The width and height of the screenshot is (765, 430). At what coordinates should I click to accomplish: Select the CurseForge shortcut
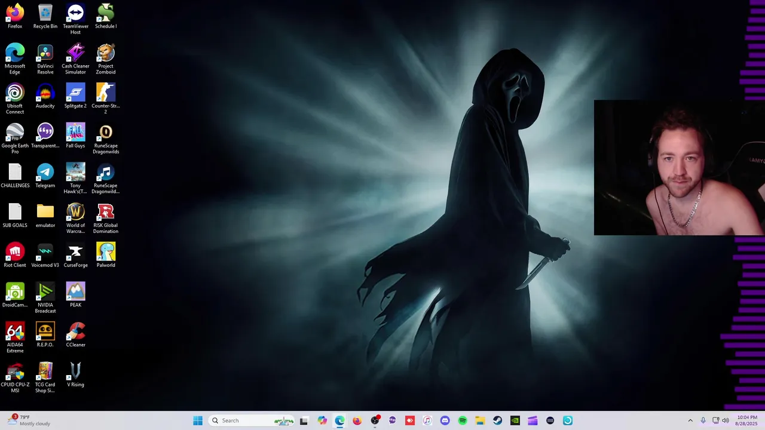click(x=75, y=255)
